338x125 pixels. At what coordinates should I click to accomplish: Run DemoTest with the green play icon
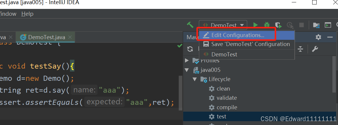[256, 25]
